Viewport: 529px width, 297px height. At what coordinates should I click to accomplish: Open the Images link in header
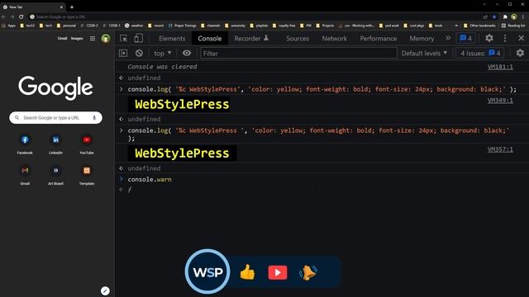77,39
